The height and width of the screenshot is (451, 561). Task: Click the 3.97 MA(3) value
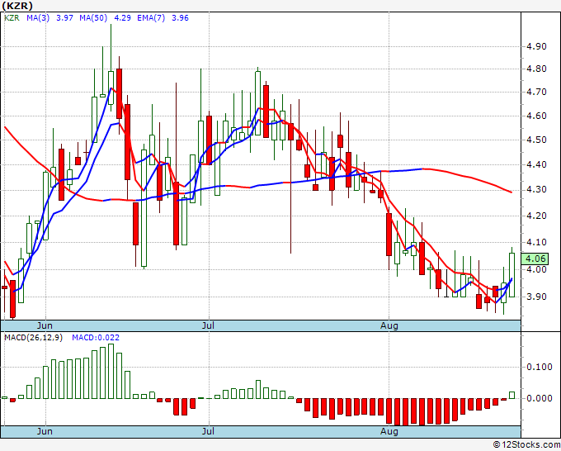click(64, 18)
